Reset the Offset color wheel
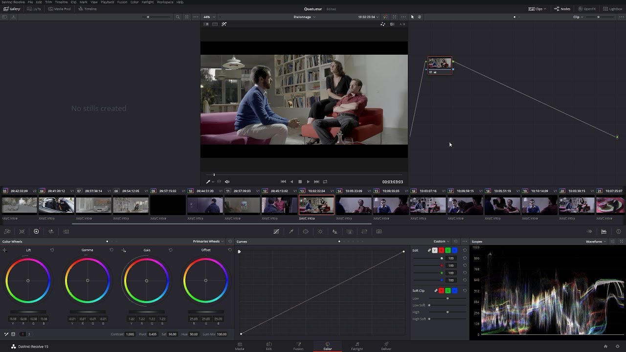626x352 pixels. coord(230,250)
